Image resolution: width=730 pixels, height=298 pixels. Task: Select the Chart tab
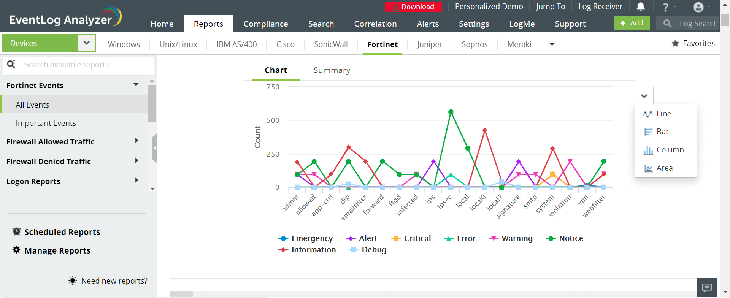(x=276, y=70)
